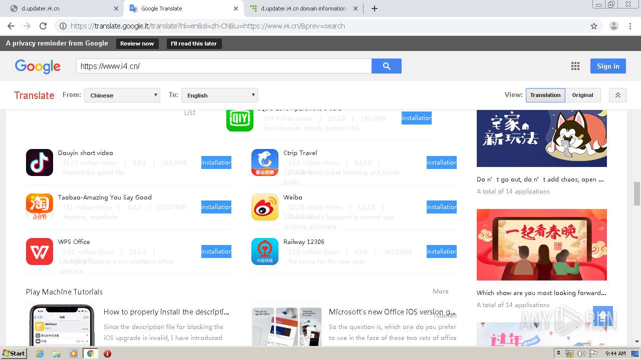Switch view to Original
Screen dimensions: 641x360
(582, 95)
